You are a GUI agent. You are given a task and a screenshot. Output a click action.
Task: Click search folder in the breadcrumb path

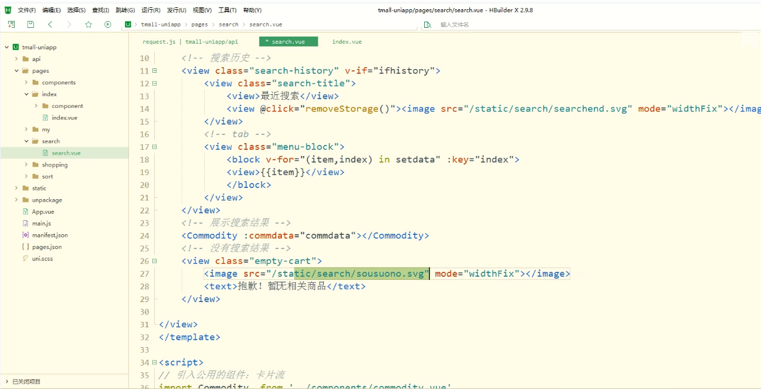tap(228, 25)
